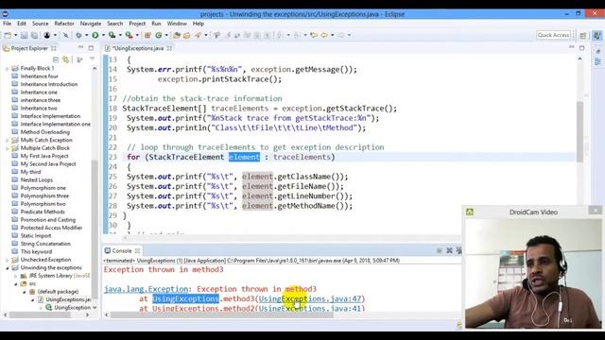Minimize the Project Explorer panel
605x340 pixels.
80,48
